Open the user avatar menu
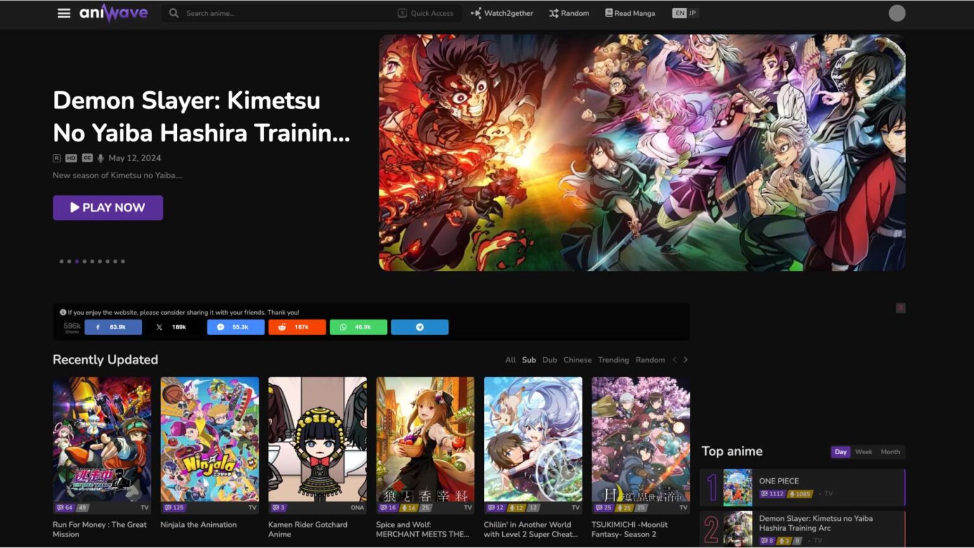The height and width of the screenshot is (548, 974). click(897, 13)
